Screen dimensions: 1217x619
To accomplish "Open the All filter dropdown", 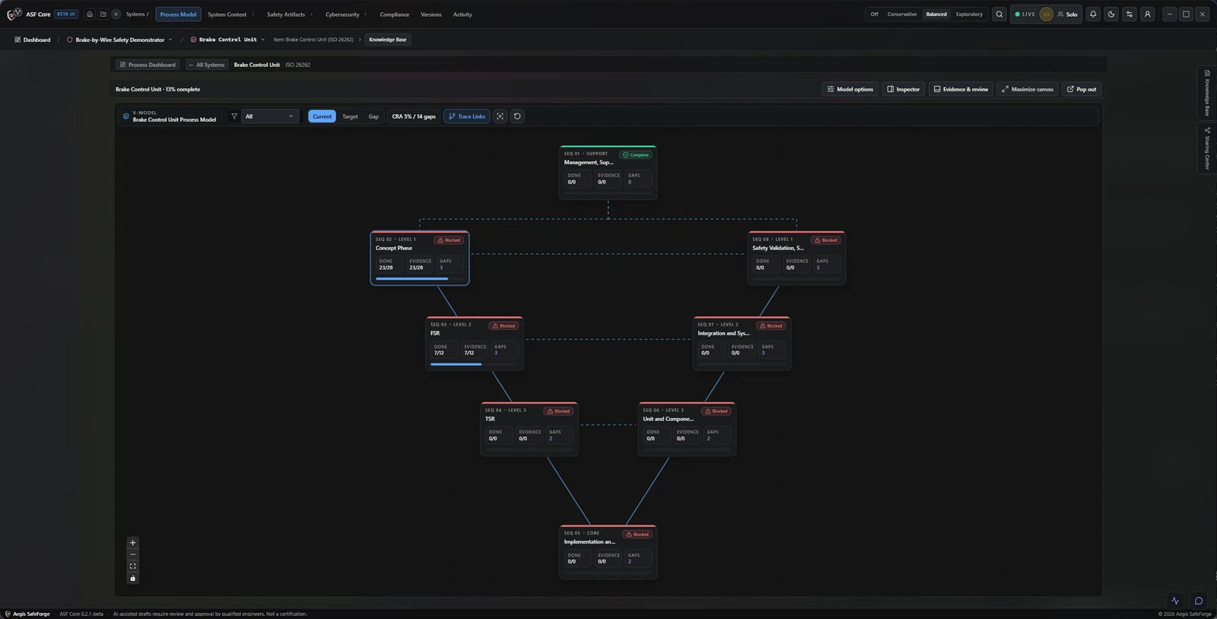I will click(x=269, y=116).
